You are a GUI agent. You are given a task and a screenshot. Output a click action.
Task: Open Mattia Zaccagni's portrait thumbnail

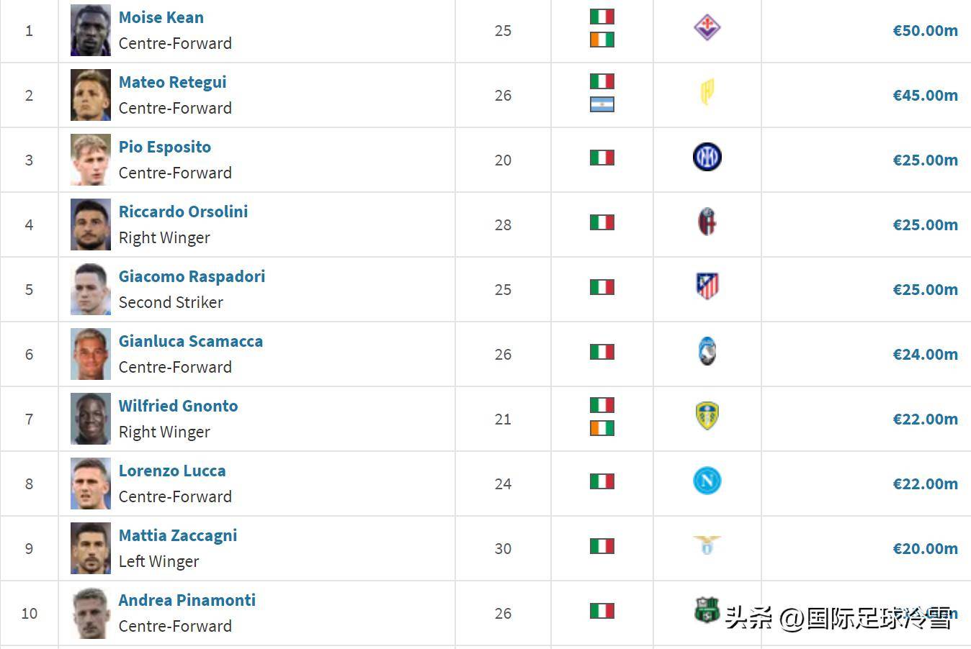[91, 548]
